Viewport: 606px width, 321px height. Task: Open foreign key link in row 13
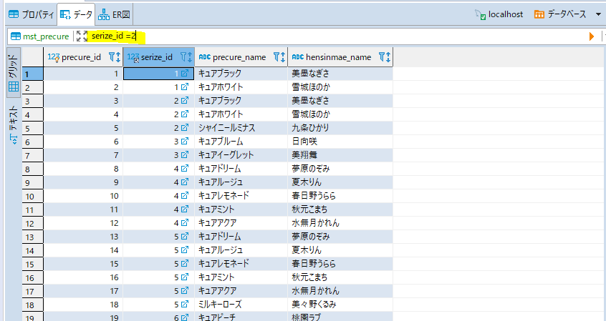point(185,236)
